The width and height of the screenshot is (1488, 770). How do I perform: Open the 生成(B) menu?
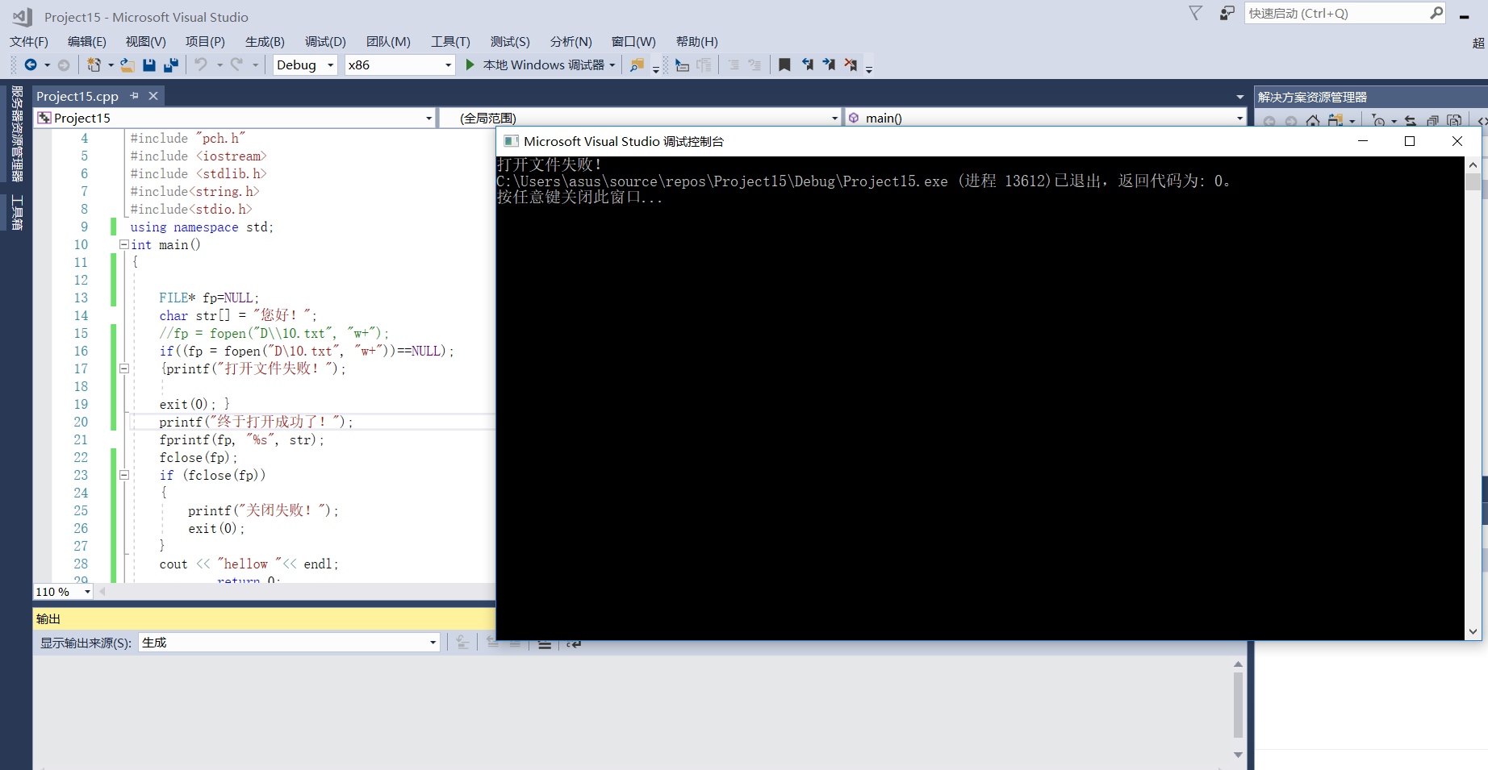click(265, 41)
